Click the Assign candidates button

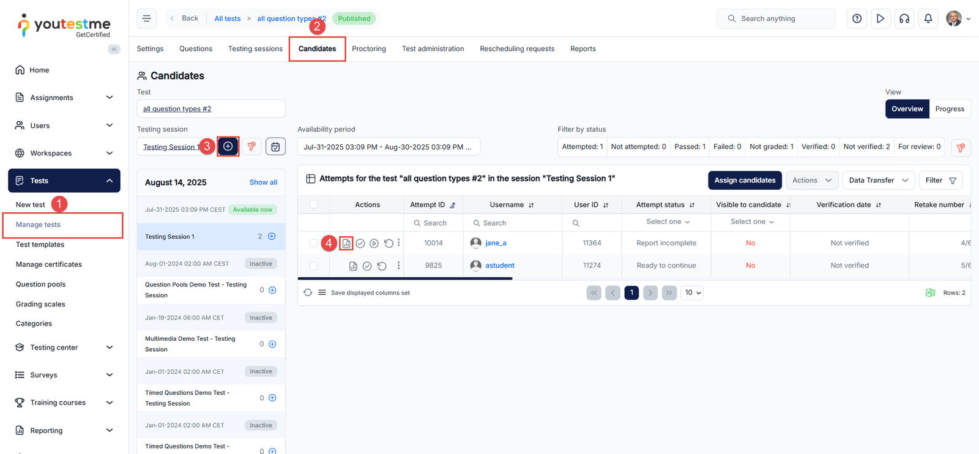click(745, 180)
